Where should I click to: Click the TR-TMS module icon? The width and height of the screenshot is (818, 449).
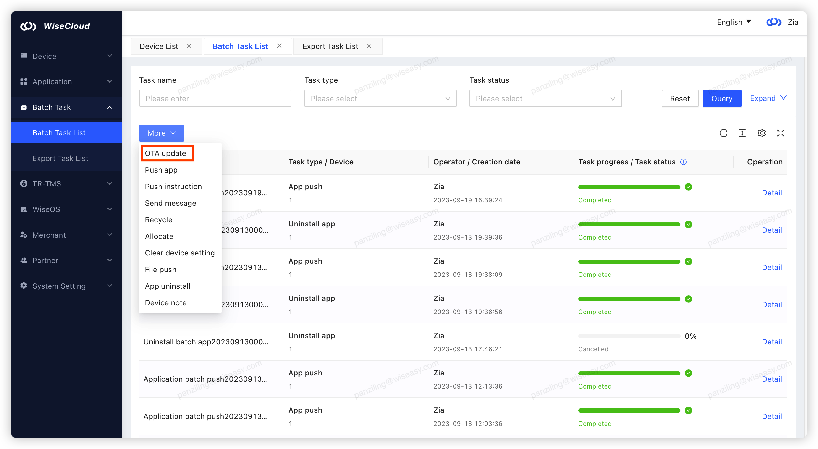point(24,183)
